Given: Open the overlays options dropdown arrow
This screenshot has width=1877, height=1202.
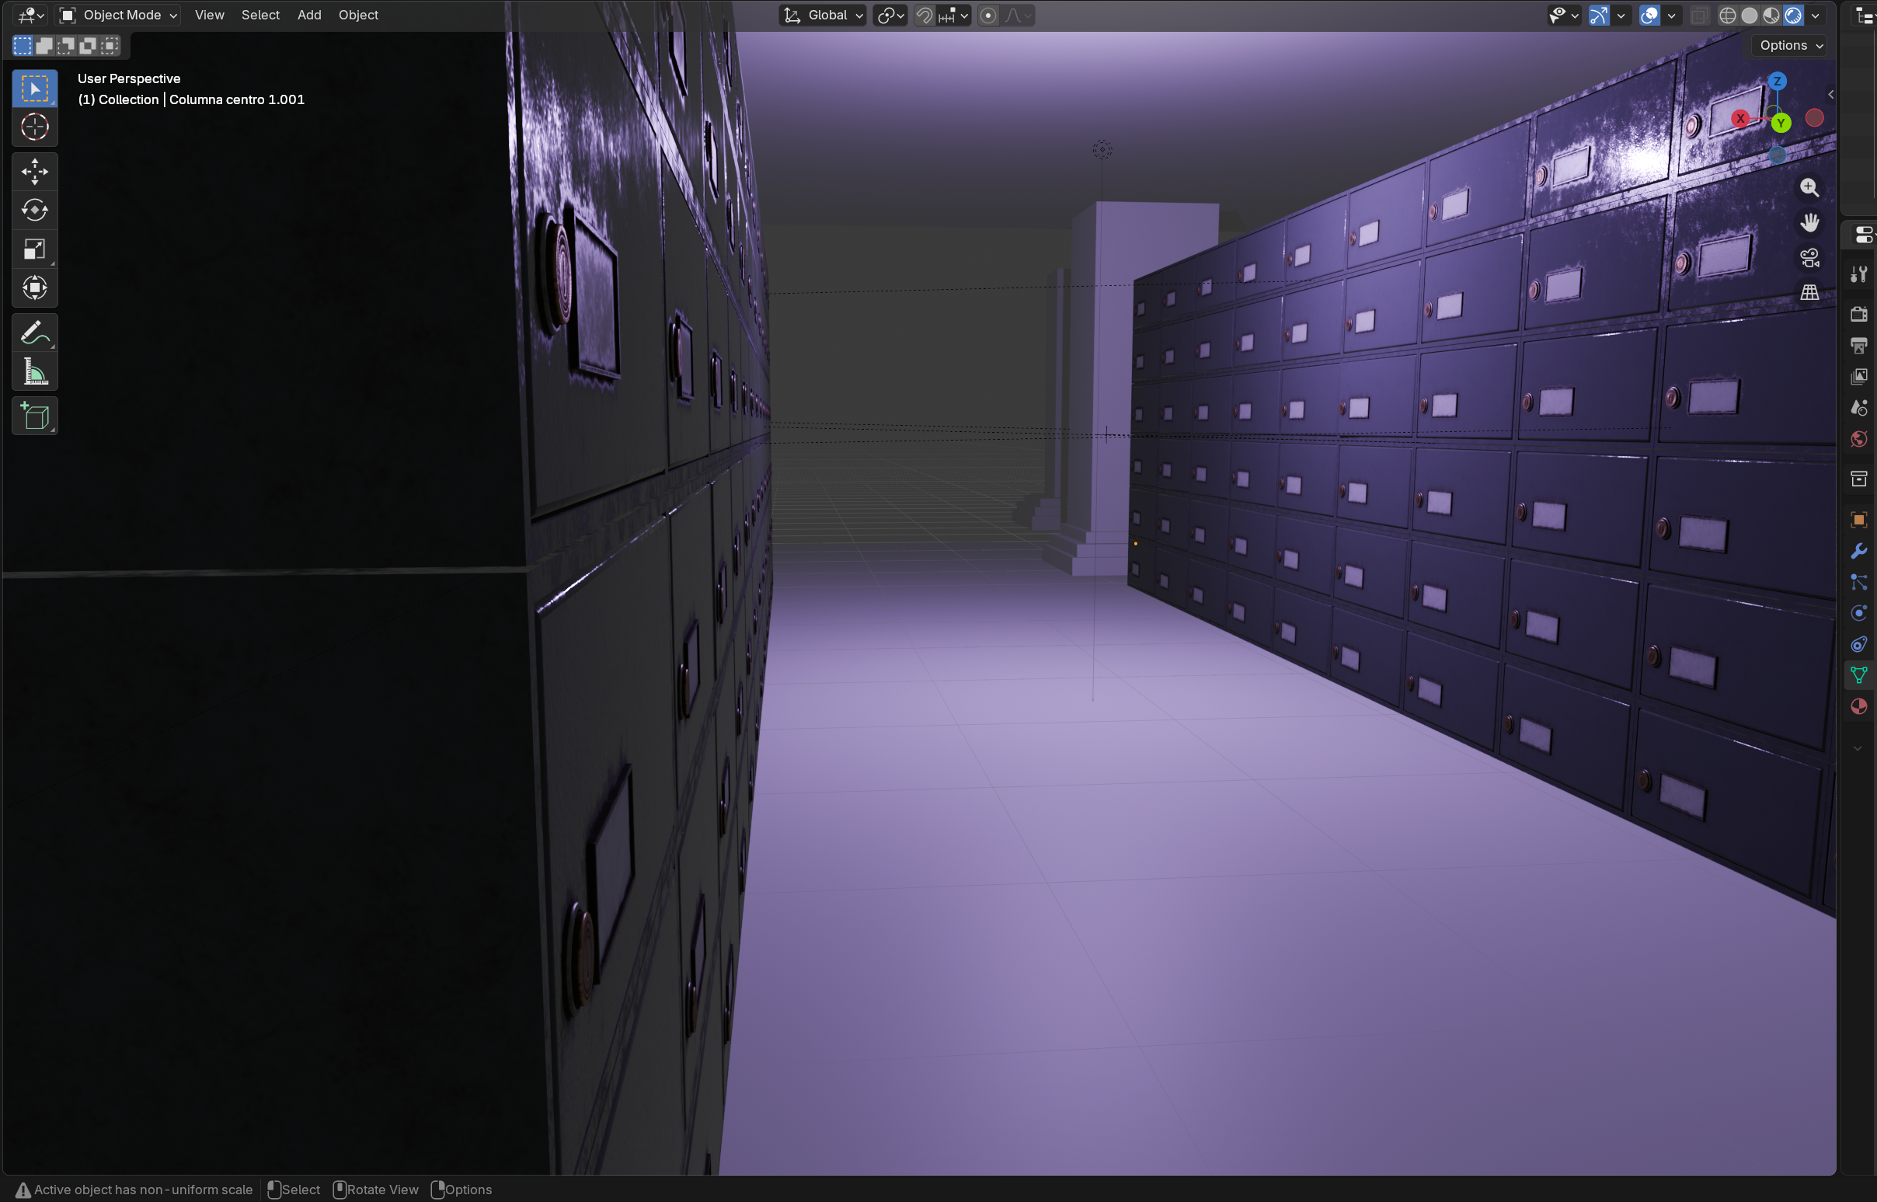Looking at the screenshot, I should point(1671,15).
